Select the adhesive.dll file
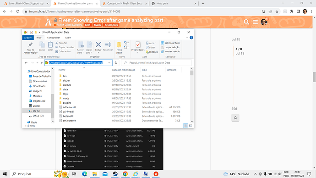This screenshot has width=316, height=178. coord(69,107)
